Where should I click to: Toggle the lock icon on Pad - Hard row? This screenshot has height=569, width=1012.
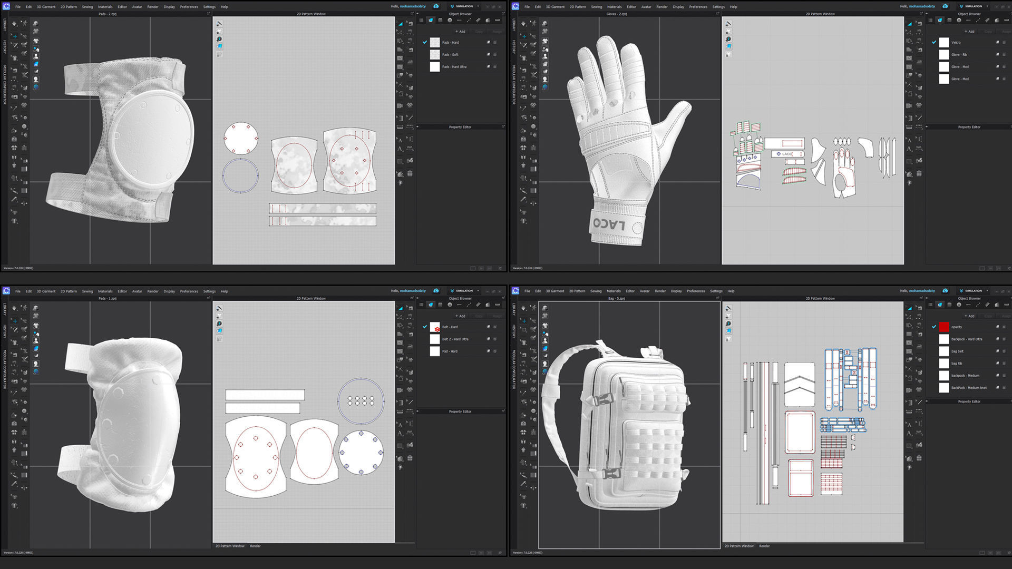[x=495, y=351]
